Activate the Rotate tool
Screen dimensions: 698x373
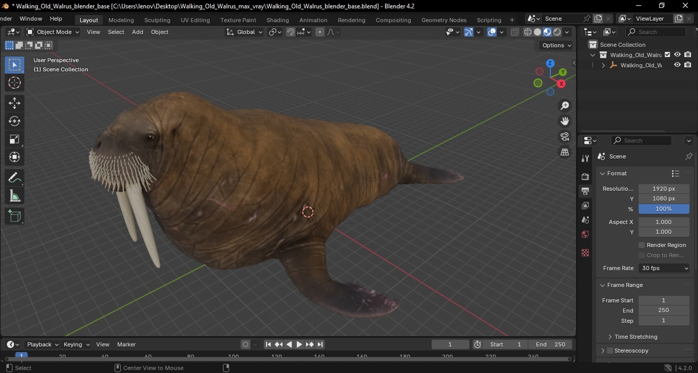click(15, 121)
